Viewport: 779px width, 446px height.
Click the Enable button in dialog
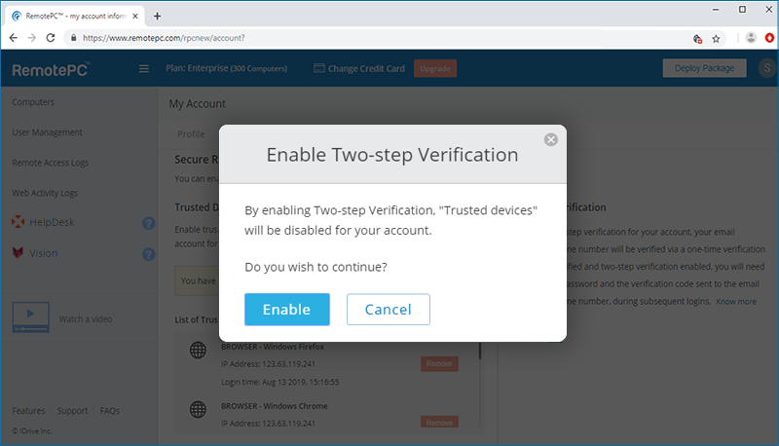point(287,310)
